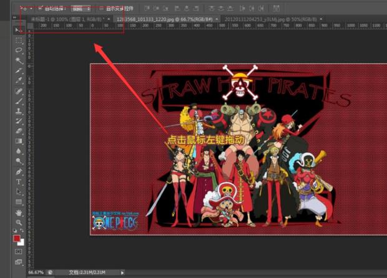Toggle the 显示变换控件 checkbox

click(x=101, y=9)
